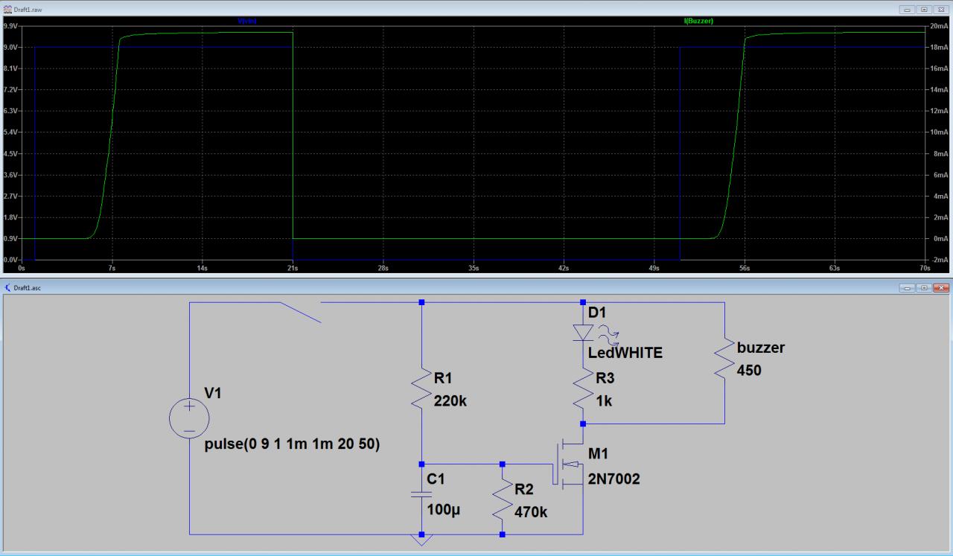Click the 35s time axis label
The width and height of the screenshot is (953, 556).
click(474, 268)
